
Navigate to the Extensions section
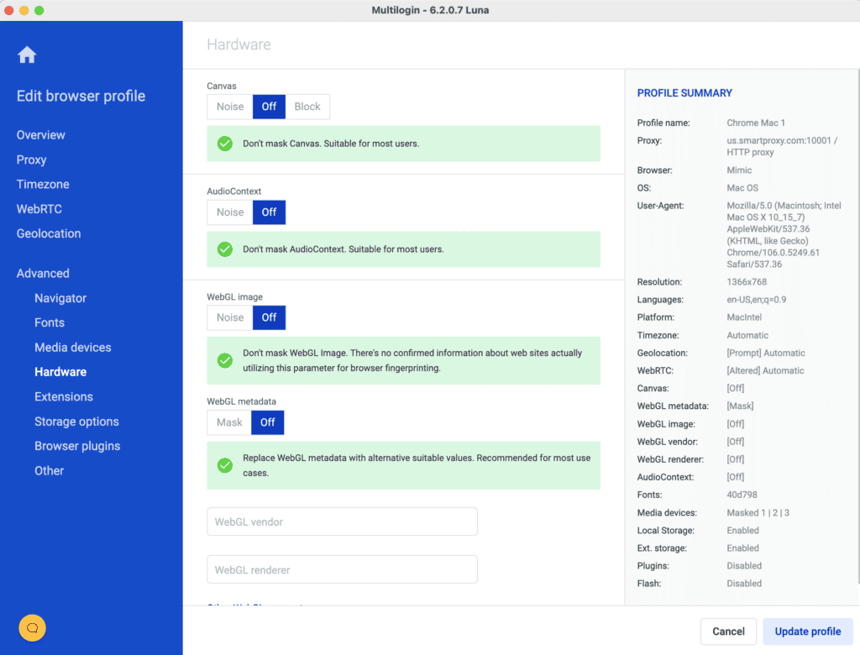tap(65, 396)
